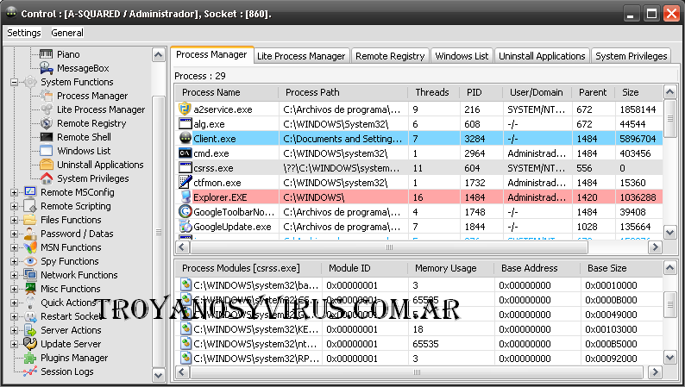685x387 pixels.
Task: Sort processes by the Process Name column
Action: [x=227, y=92]
